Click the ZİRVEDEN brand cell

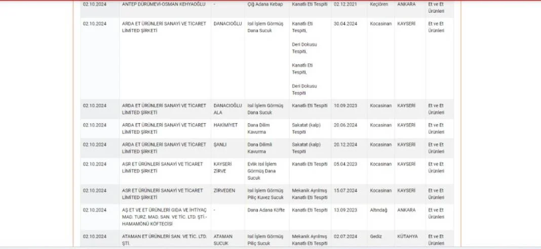tap(225, 191)
